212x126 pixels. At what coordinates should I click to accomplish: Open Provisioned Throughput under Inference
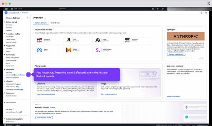click(x=13, y=84)
